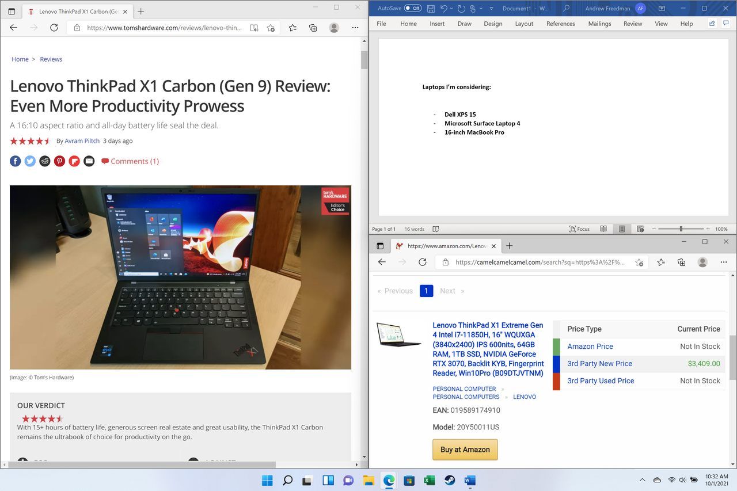Switch Word to Read Mode view
Viewport: 737px width, 491px height.
pyautogui.click(x=603, y=229)
